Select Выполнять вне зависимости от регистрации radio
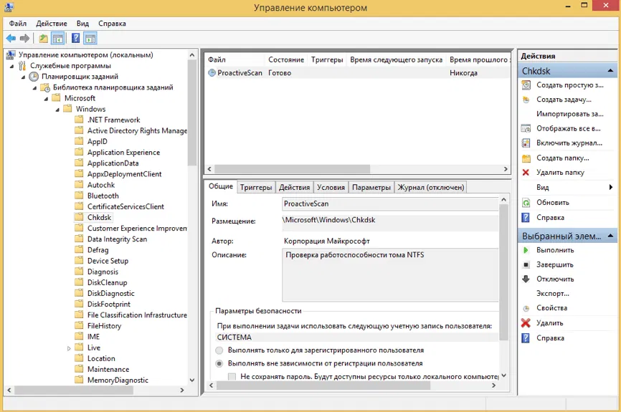Screen dimensions: 621x412 click(x=219, y=363)
